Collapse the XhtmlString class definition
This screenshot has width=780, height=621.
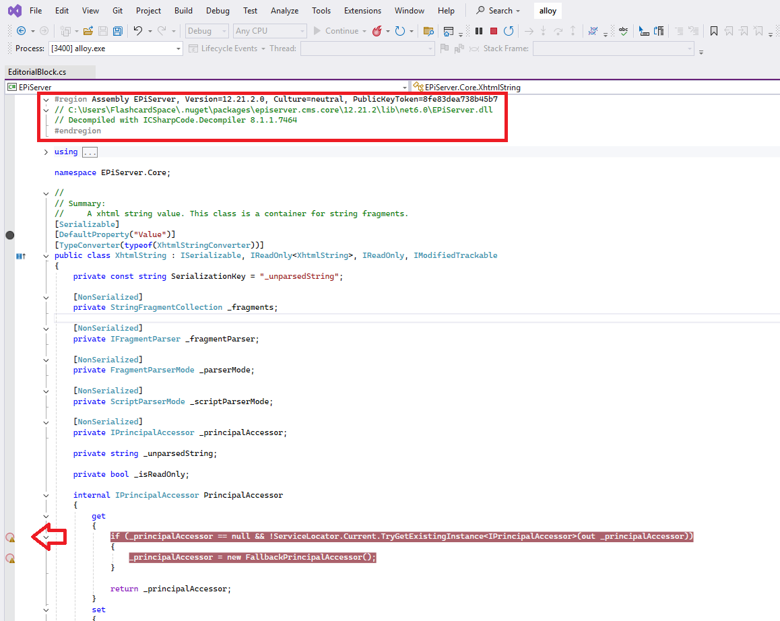pyautogui.click(x=46, y=256)
